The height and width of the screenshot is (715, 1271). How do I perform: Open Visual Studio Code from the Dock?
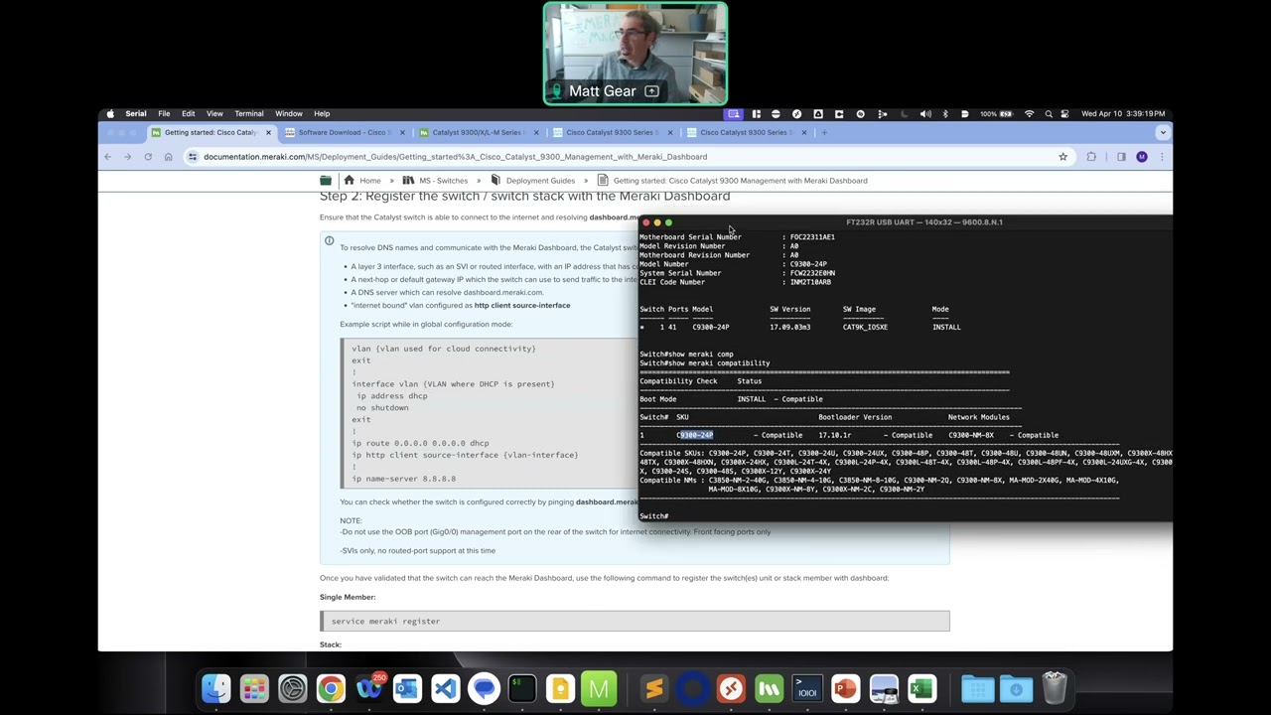pos(446,688)
